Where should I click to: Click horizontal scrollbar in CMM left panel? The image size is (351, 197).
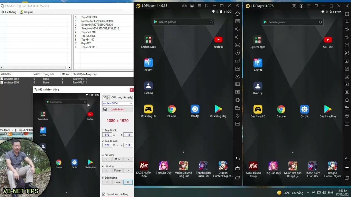pos(34,67)
